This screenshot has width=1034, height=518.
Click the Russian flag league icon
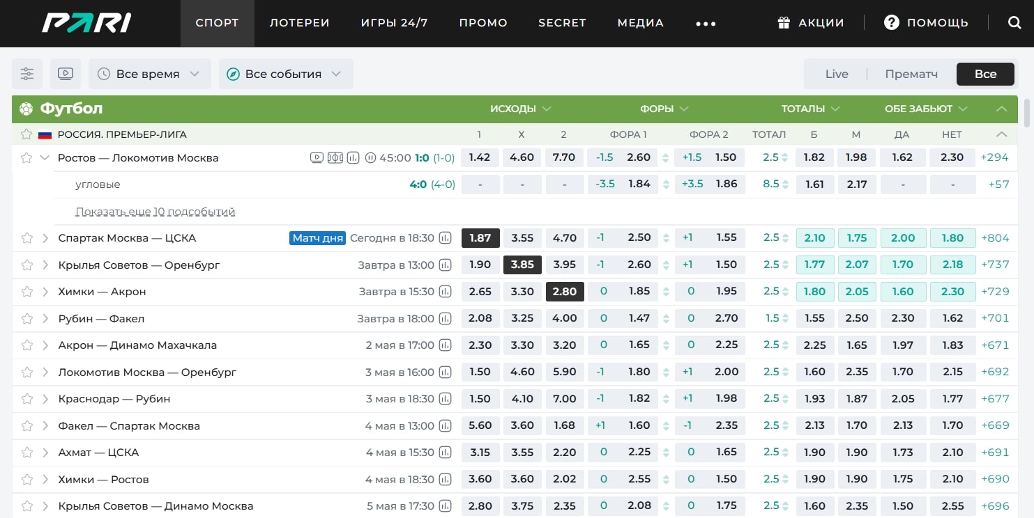tap(45, 134)
